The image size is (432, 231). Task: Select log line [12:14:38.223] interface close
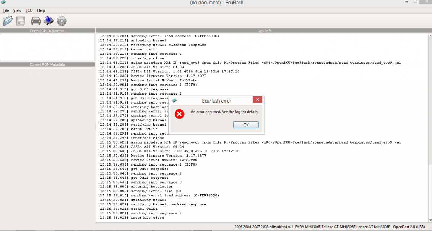(131, 58)
